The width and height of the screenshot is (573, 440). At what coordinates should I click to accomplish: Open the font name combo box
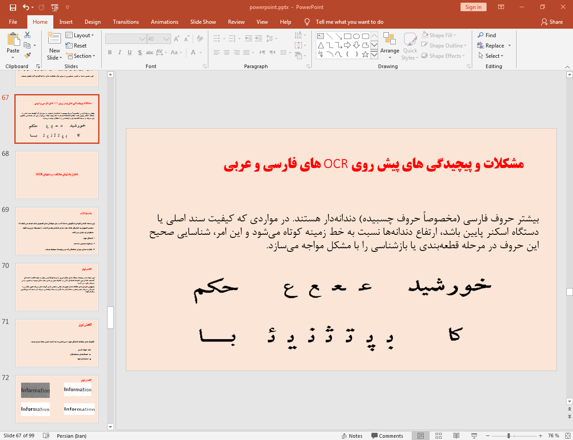coord(126,39)
